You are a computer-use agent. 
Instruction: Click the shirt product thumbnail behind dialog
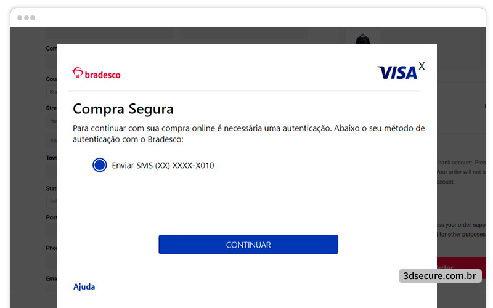363,39
